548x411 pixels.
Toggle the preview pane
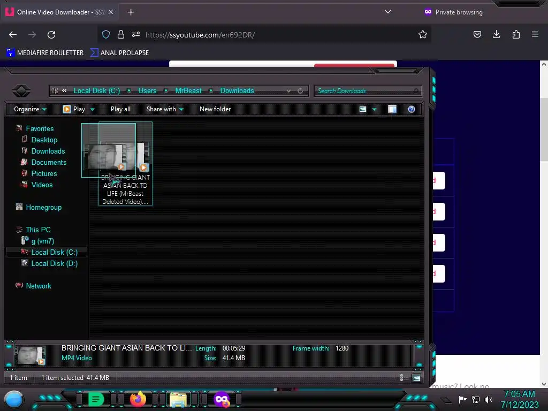point(392,109)
